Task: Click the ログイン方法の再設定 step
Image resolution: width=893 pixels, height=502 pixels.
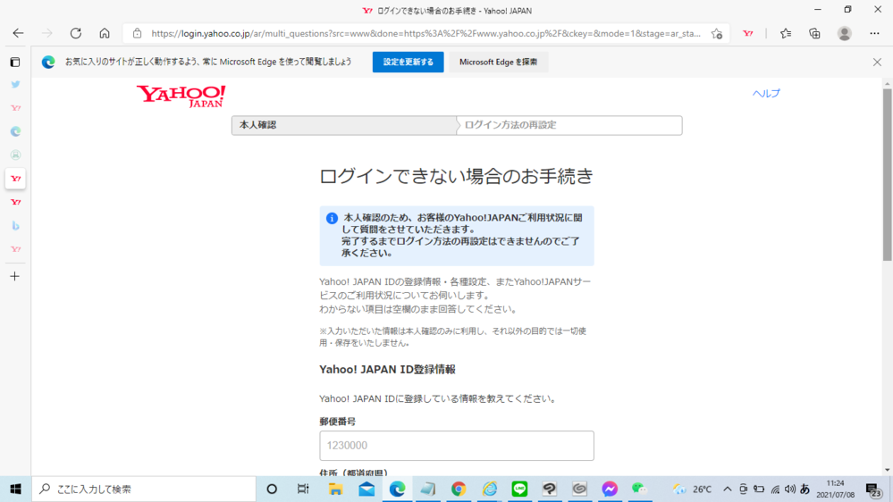Action: point(569,125)
